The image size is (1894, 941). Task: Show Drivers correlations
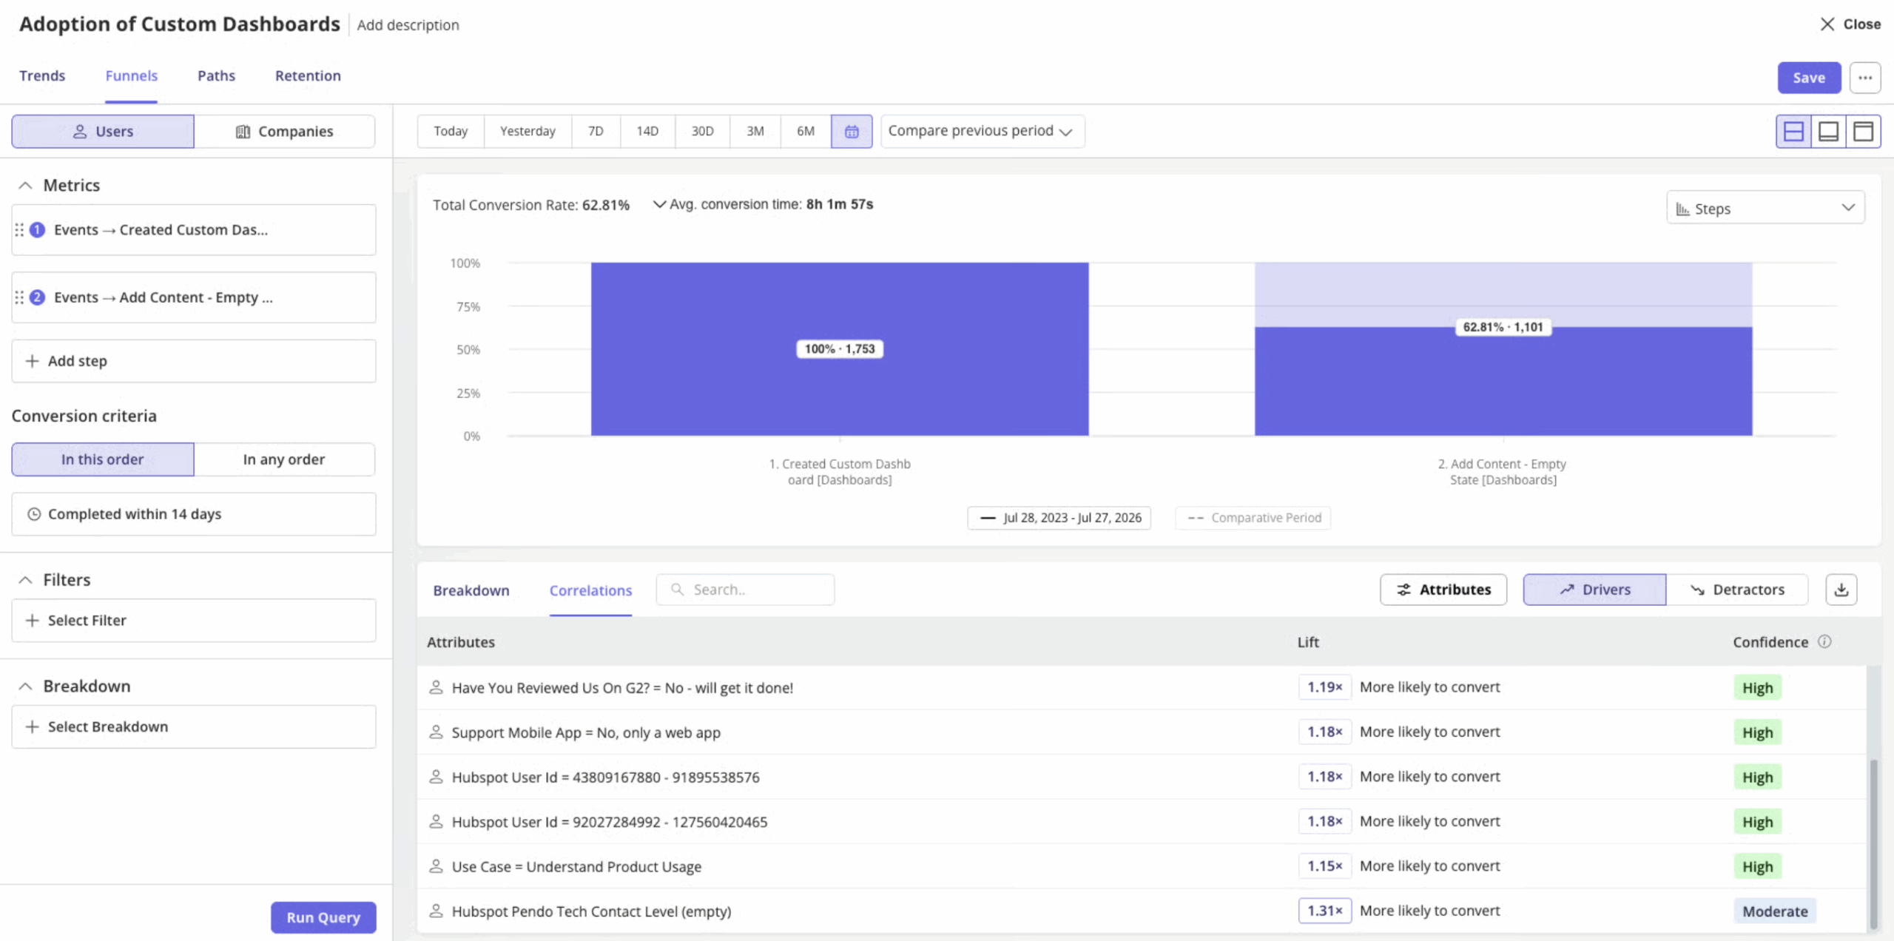pos(1594,590)
